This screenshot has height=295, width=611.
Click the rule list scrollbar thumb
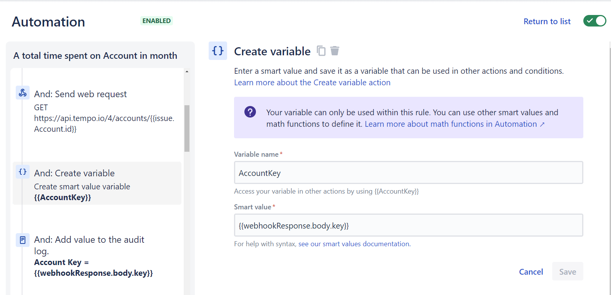[x=187, y=128]
